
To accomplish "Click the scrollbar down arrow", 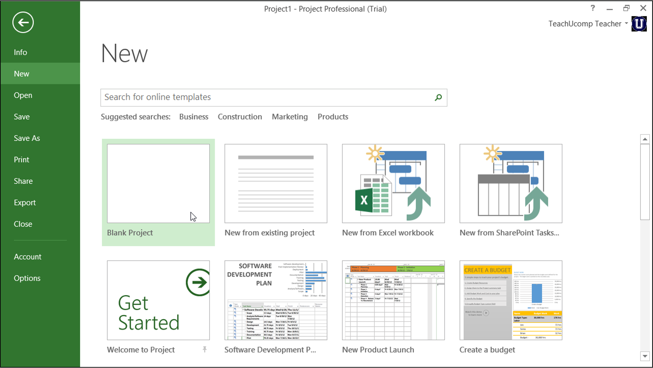I will click(x=644, y=356).
